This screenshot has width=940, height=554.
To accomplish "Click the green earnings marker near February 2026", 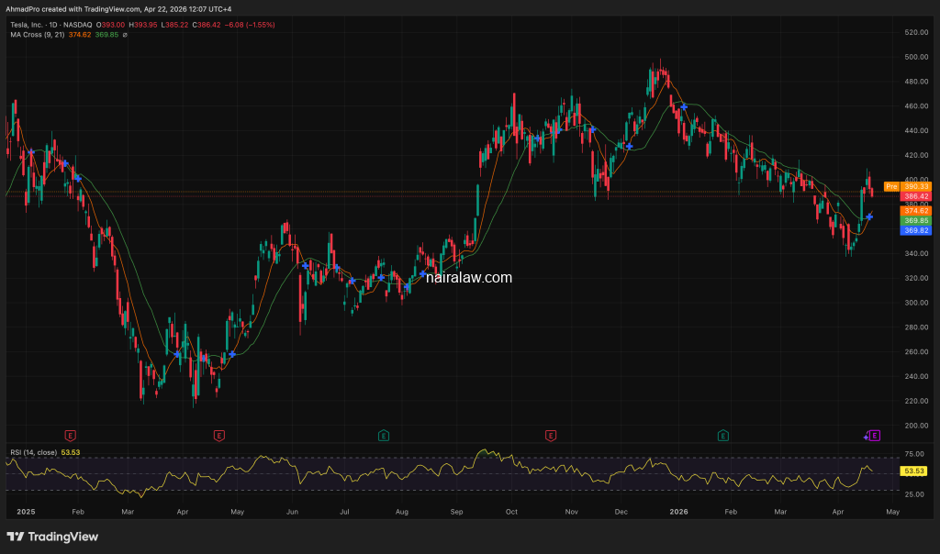I will coord(723,435).
